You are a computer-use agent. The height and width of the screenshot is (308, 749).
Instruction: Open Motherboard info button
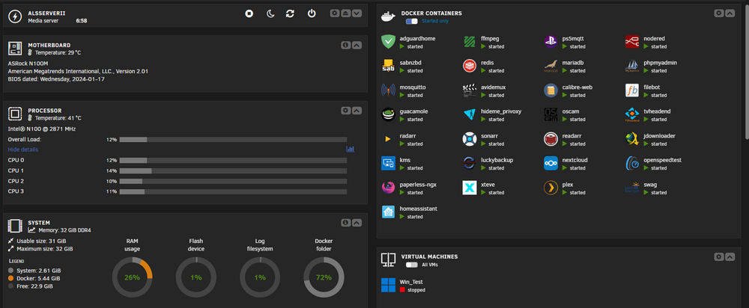(x=346, y=46)
